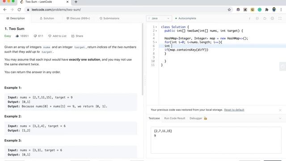The image size is (286, 161).
Task: Click the 'Example 3:' heading
Action: 13,140
